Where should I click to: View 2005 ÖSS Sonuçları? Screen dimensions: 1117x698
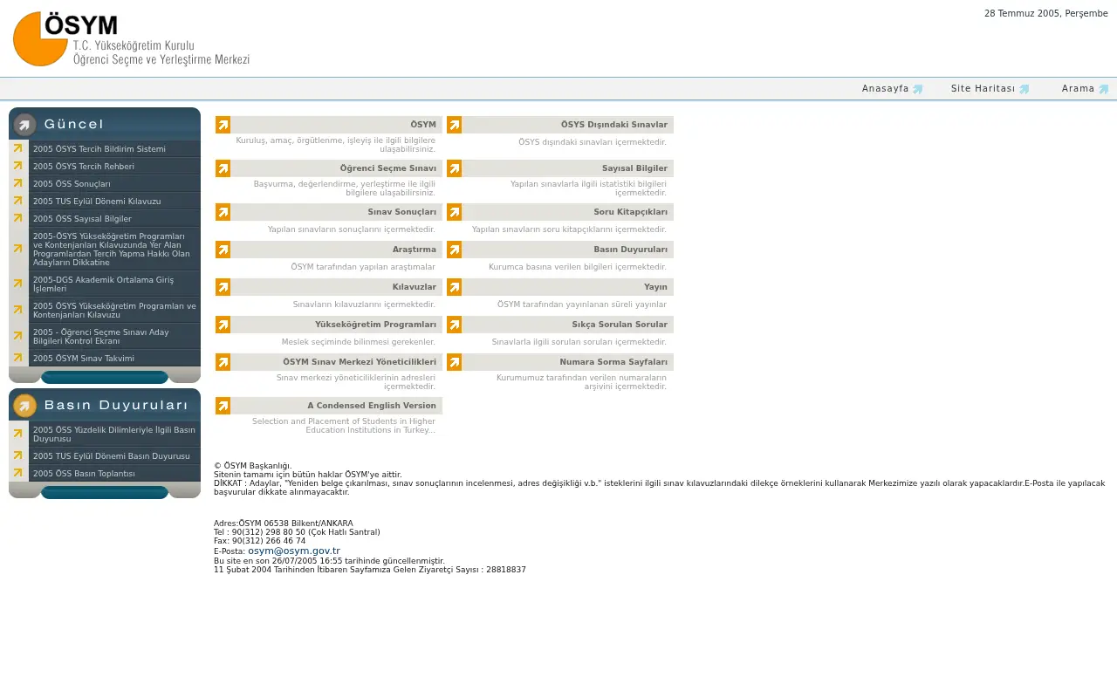click(x=72, y=184)
